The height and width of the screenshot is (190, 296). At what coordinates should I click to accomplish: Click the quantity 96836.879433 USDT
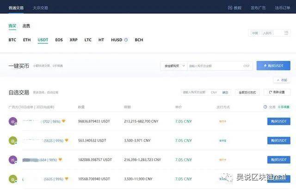pyautogui.click(x=94, y=121)
